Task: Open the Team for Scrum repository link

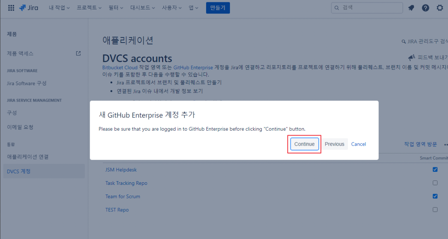Action: 122,196
